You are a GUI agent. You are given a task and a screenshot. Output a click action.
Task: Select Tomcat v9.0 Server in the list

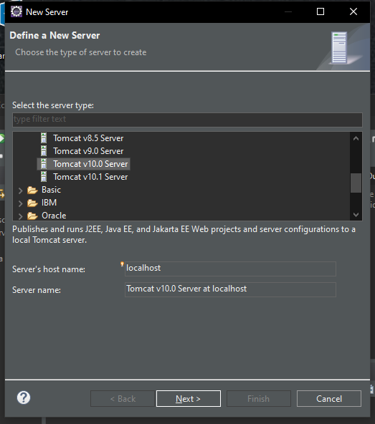[88, 151]
